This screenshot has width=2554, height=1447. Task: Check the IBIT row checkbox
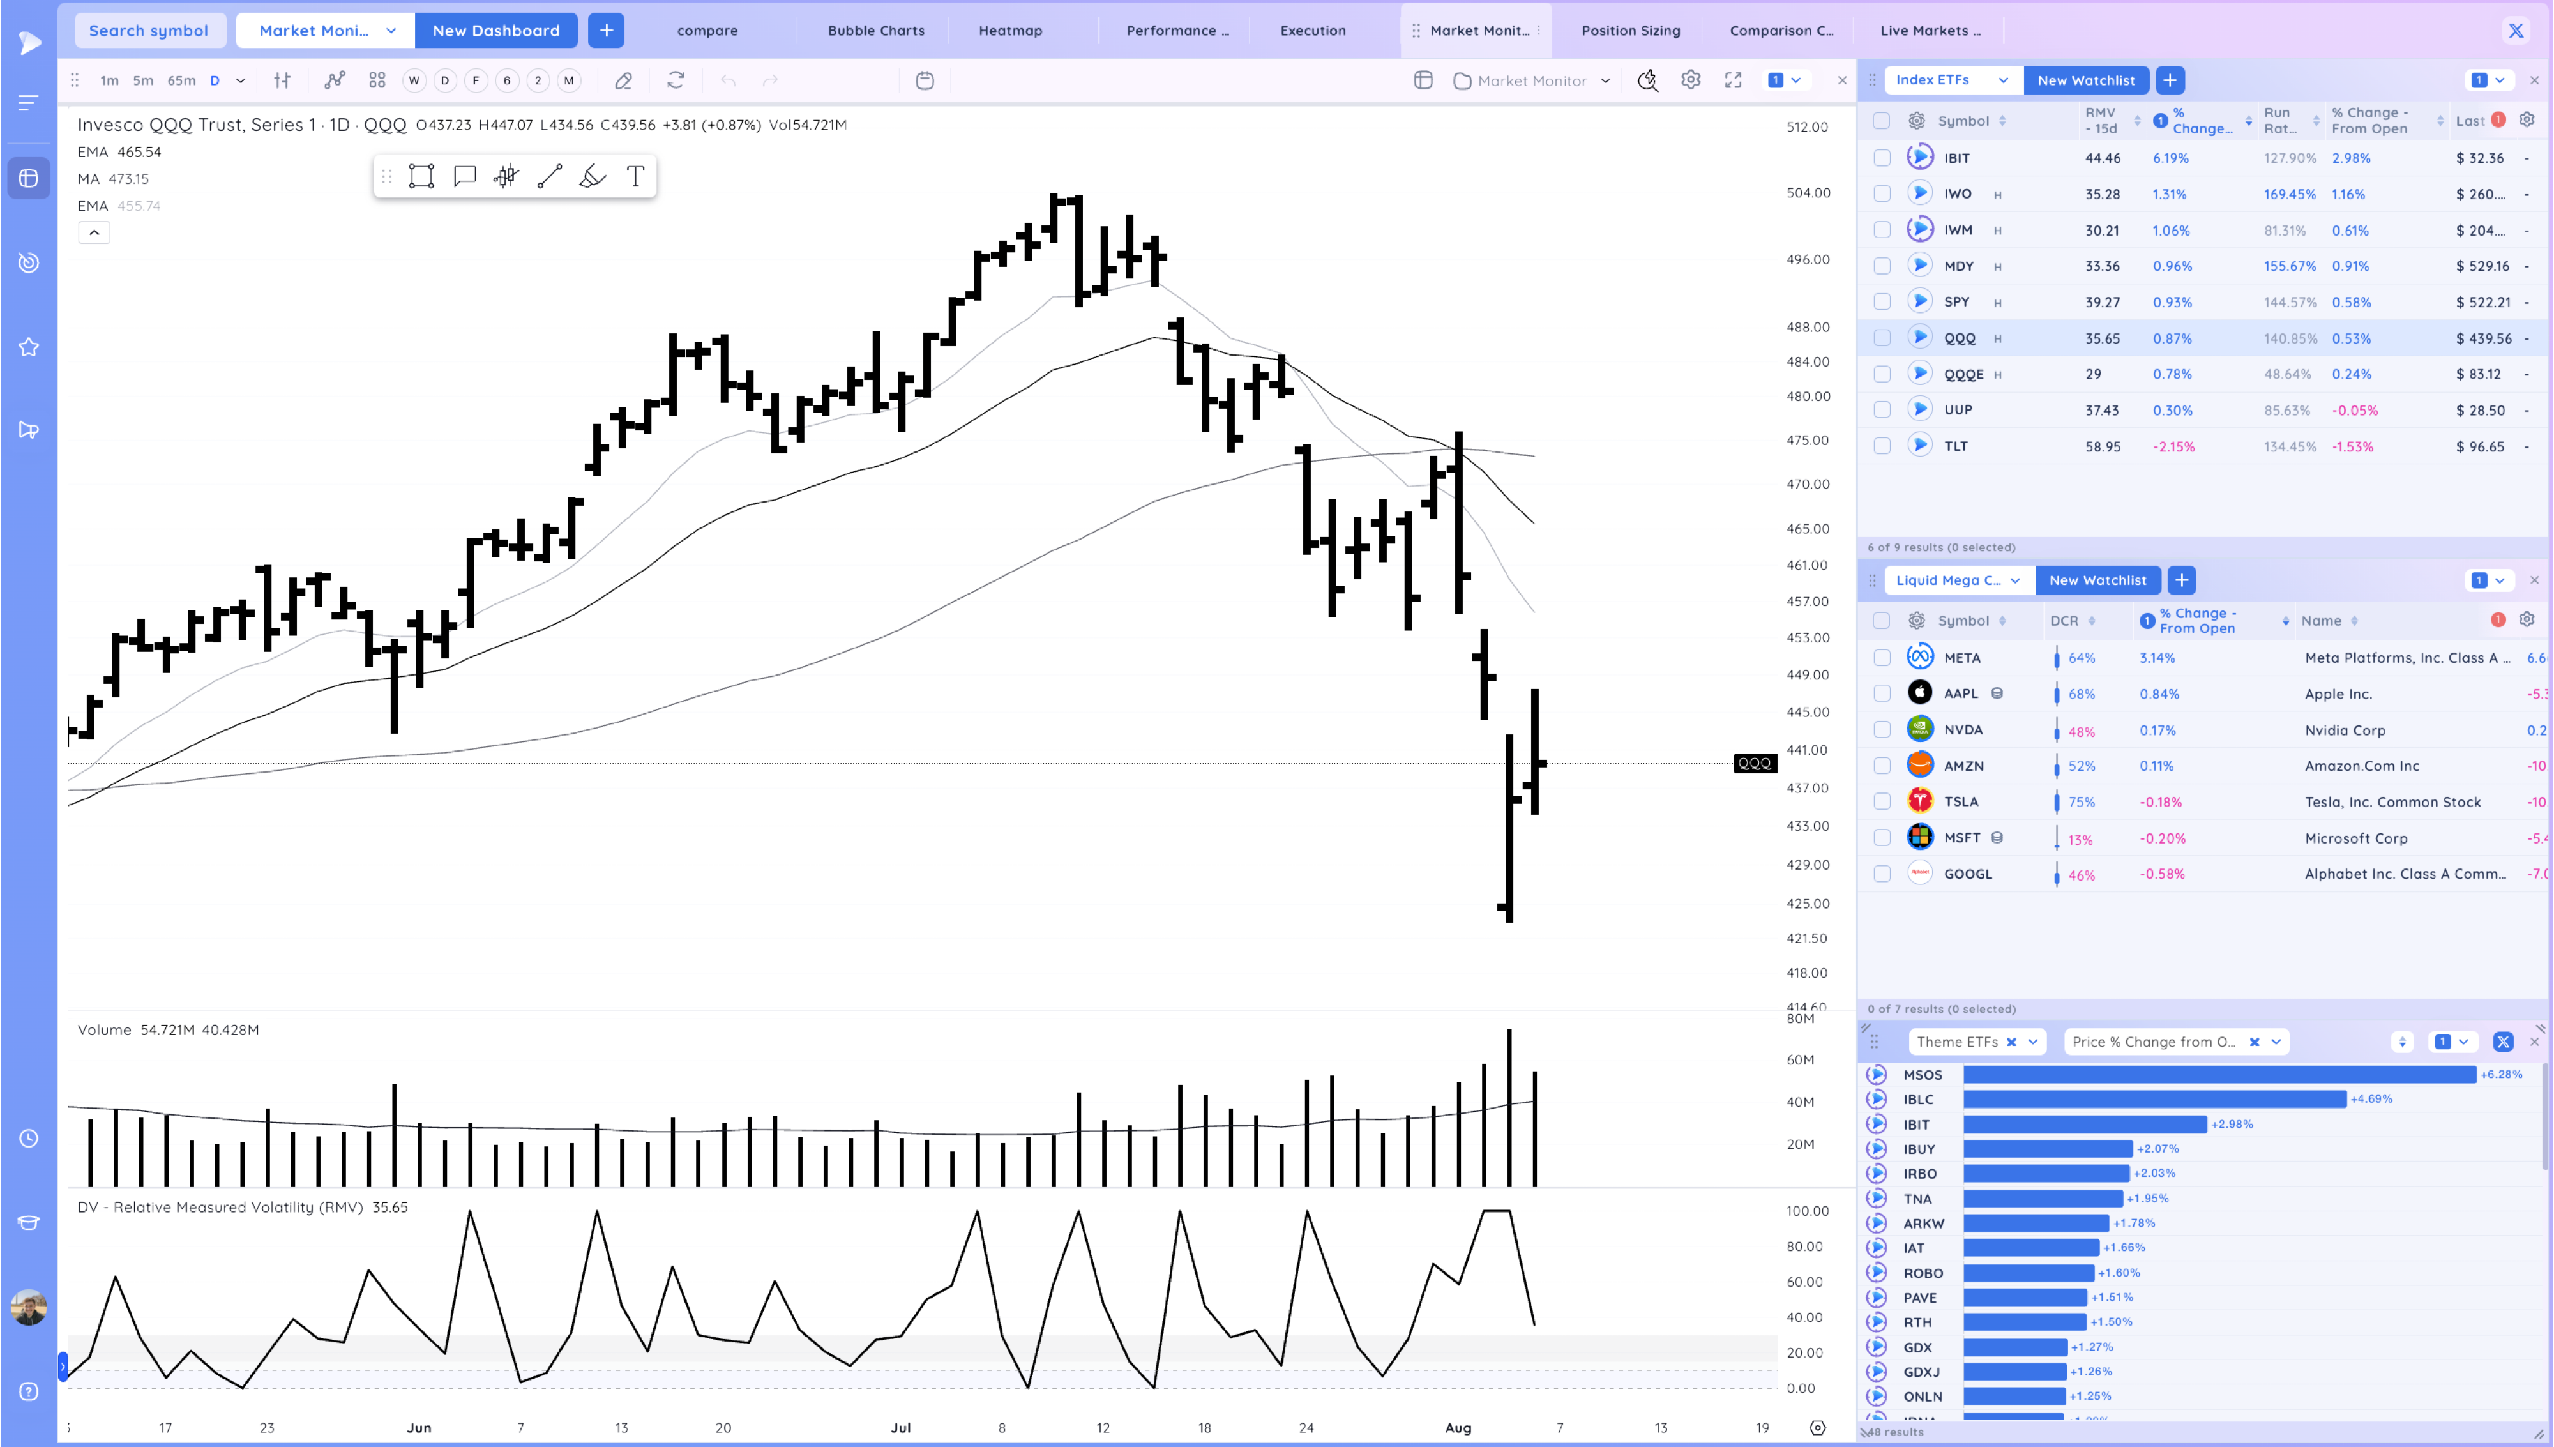click(1882, 158)
